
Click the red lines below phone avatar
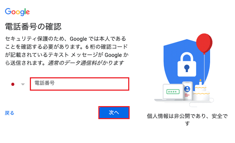pos(187,94)
